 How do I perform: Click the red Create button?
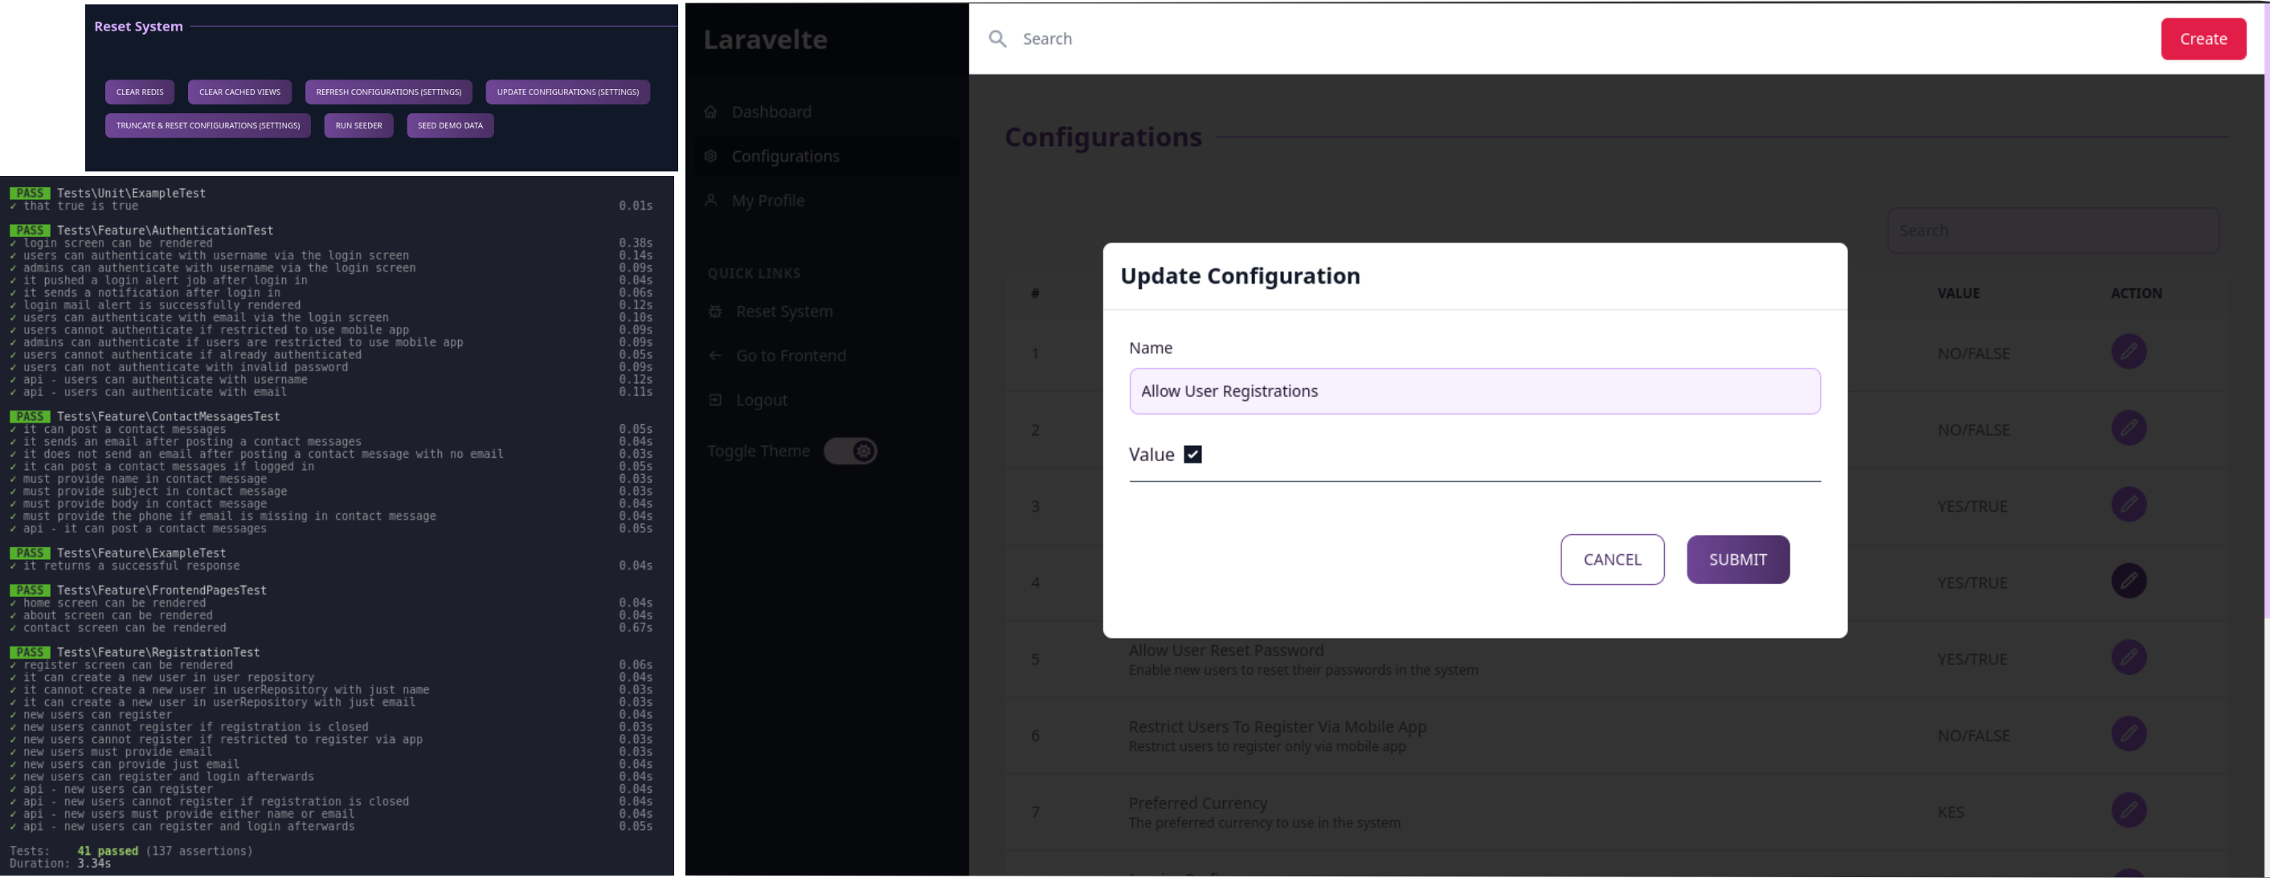pyautogui.click(x=2203, y=39)
